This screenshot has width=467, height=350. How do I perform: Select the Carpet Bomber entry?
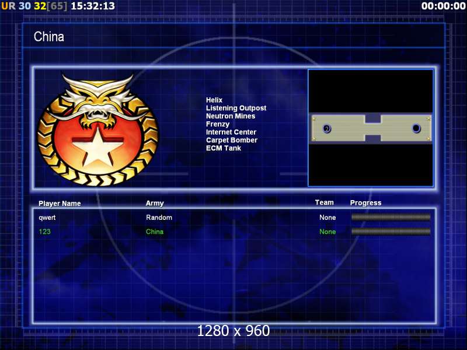[x=232, y=140]
